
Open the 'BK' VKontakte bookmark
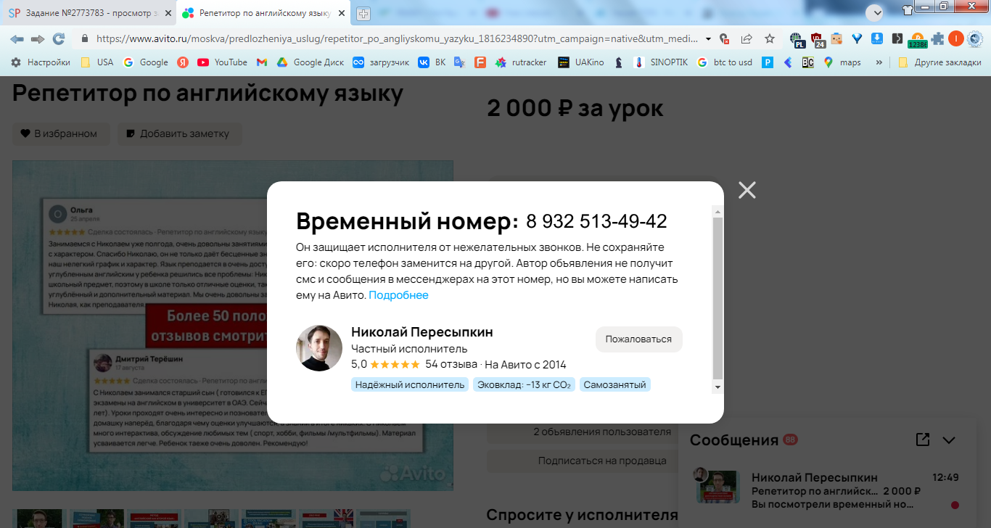click(432, 62)
